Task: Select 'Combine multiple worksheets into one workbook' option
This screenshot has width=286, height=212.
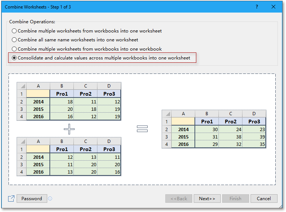Action: click(x=14, y=49)
